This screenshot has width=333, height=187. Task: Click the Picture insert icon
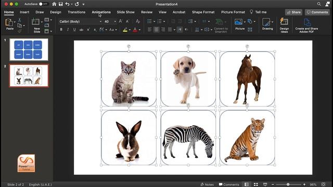point(238,22)
